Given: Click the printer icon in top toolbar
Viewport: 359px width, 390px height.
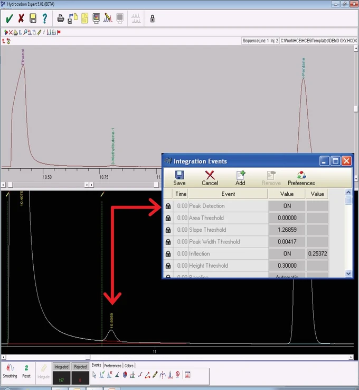Looking at the screenshot, I should (x=61, y=19).
